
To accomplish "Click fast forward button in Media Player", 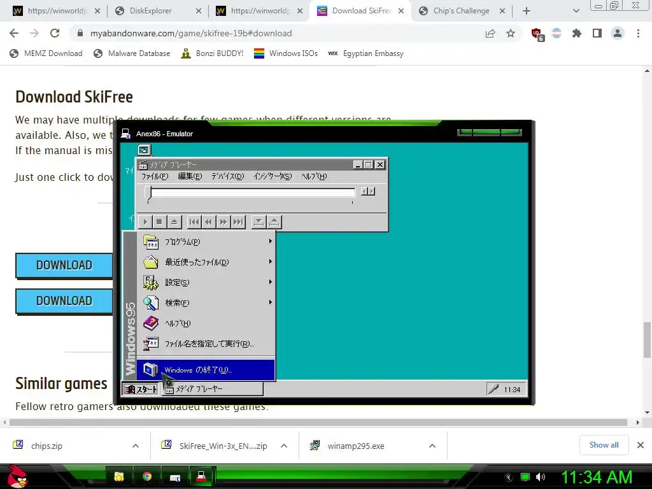I will pyautogui.click(x=223, y=222).
